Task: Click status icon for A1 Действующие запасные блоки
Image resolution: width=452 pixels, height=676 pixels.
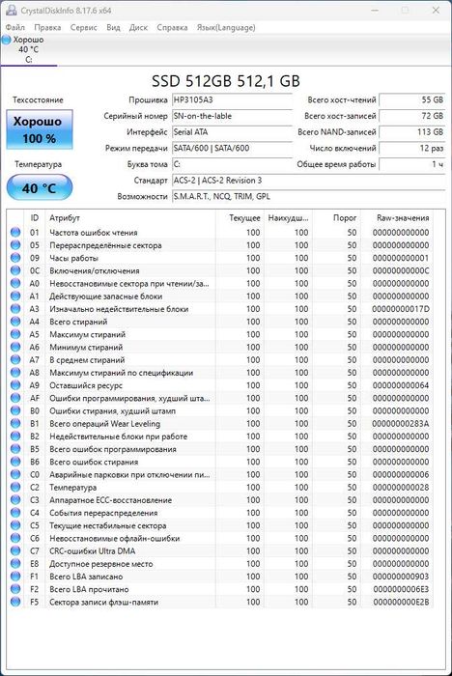Action: 15,296
